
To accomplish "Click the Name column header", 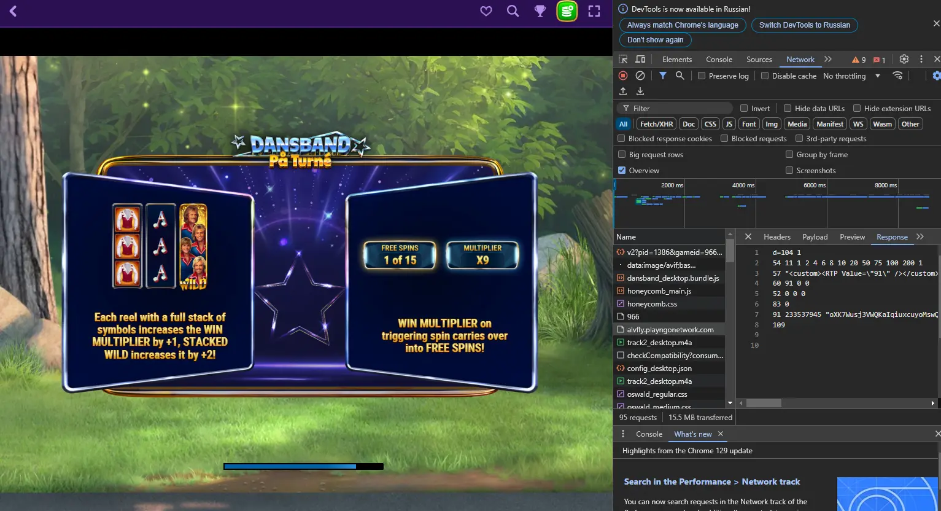I will [x=669, y=237].
